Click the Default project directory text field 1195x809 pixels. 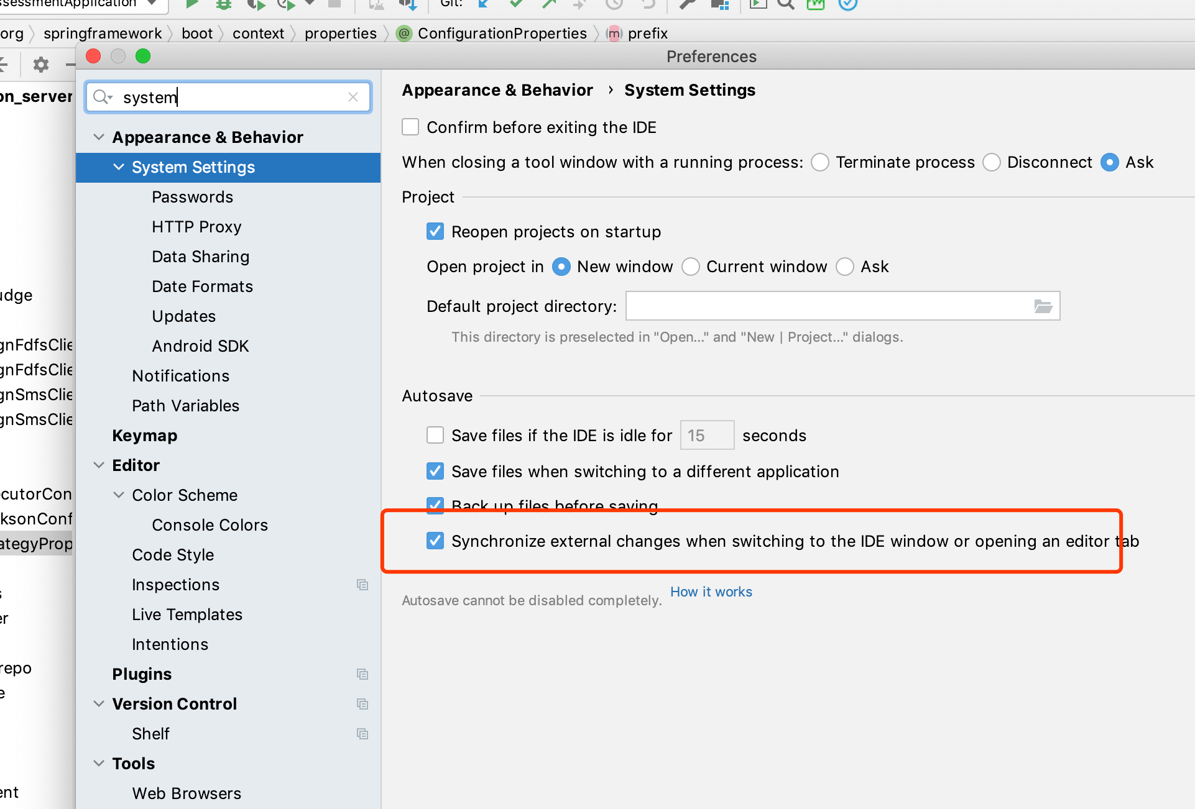pos(827,306)
